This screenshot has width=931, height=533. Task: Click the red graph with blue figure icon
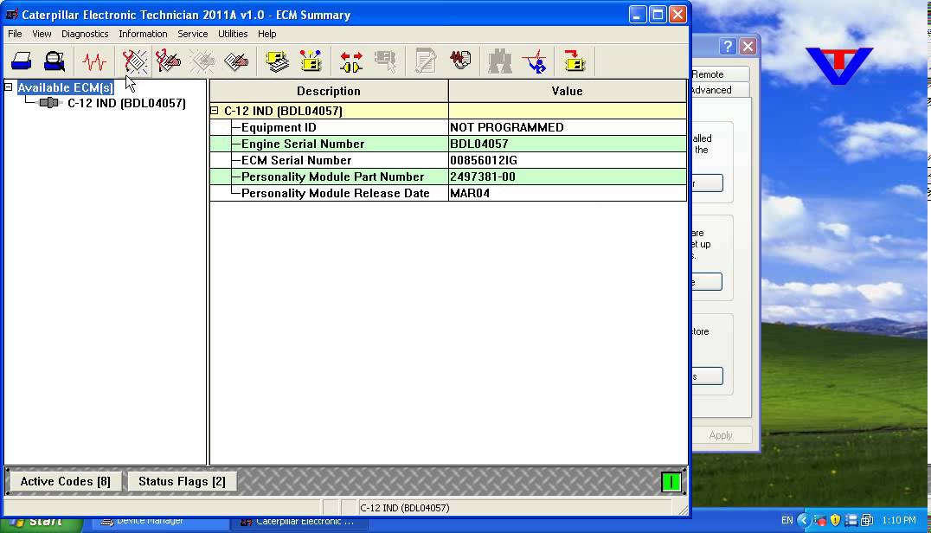[535, 61]
